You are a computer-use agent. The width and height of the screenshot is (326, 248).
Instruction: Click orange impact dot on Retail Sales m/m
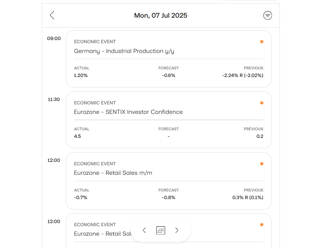[x=262, y=164]
